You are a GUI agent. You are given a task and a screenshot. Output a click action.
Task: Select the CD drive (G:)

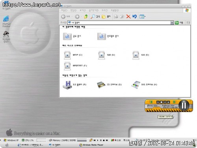109,85
